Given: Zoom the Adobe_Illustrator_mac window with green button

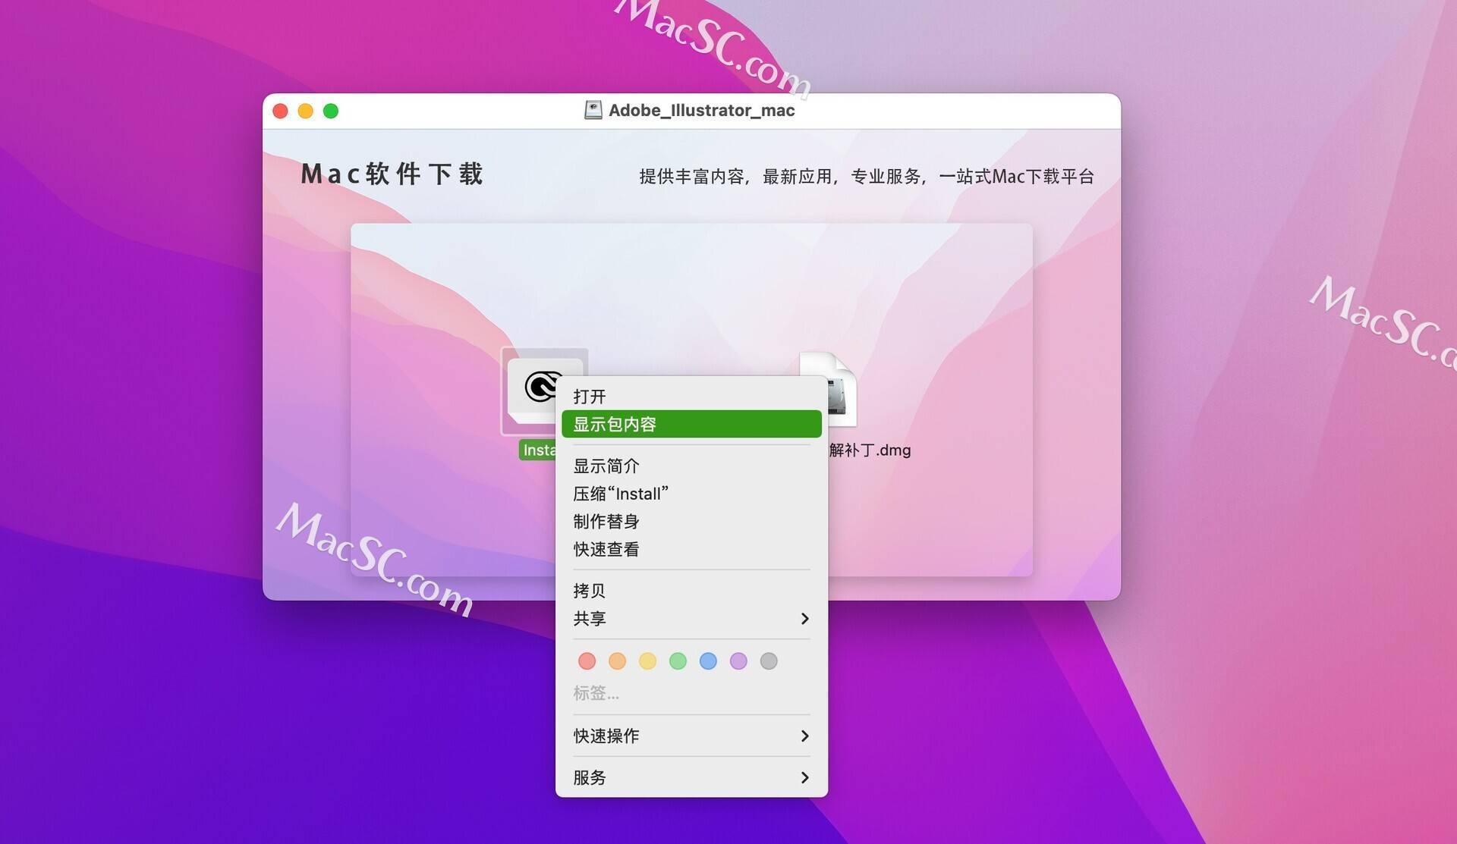Looking at the screenshot, I should pos(331,111).
